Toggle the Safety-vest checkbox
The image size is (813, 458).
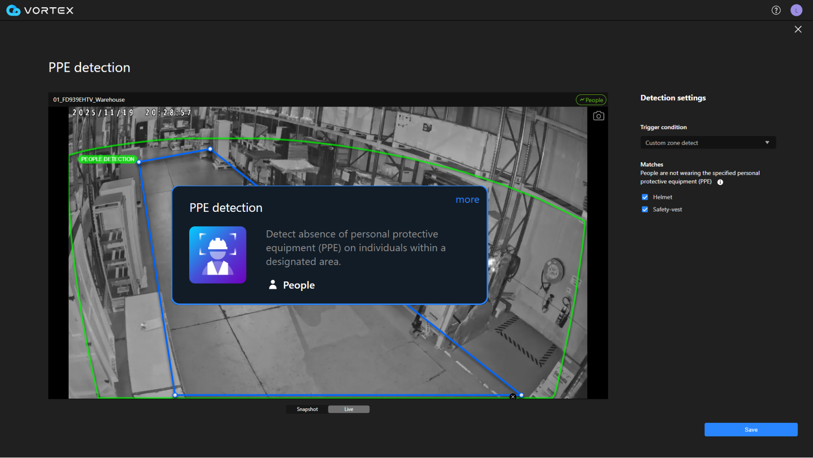645,210
